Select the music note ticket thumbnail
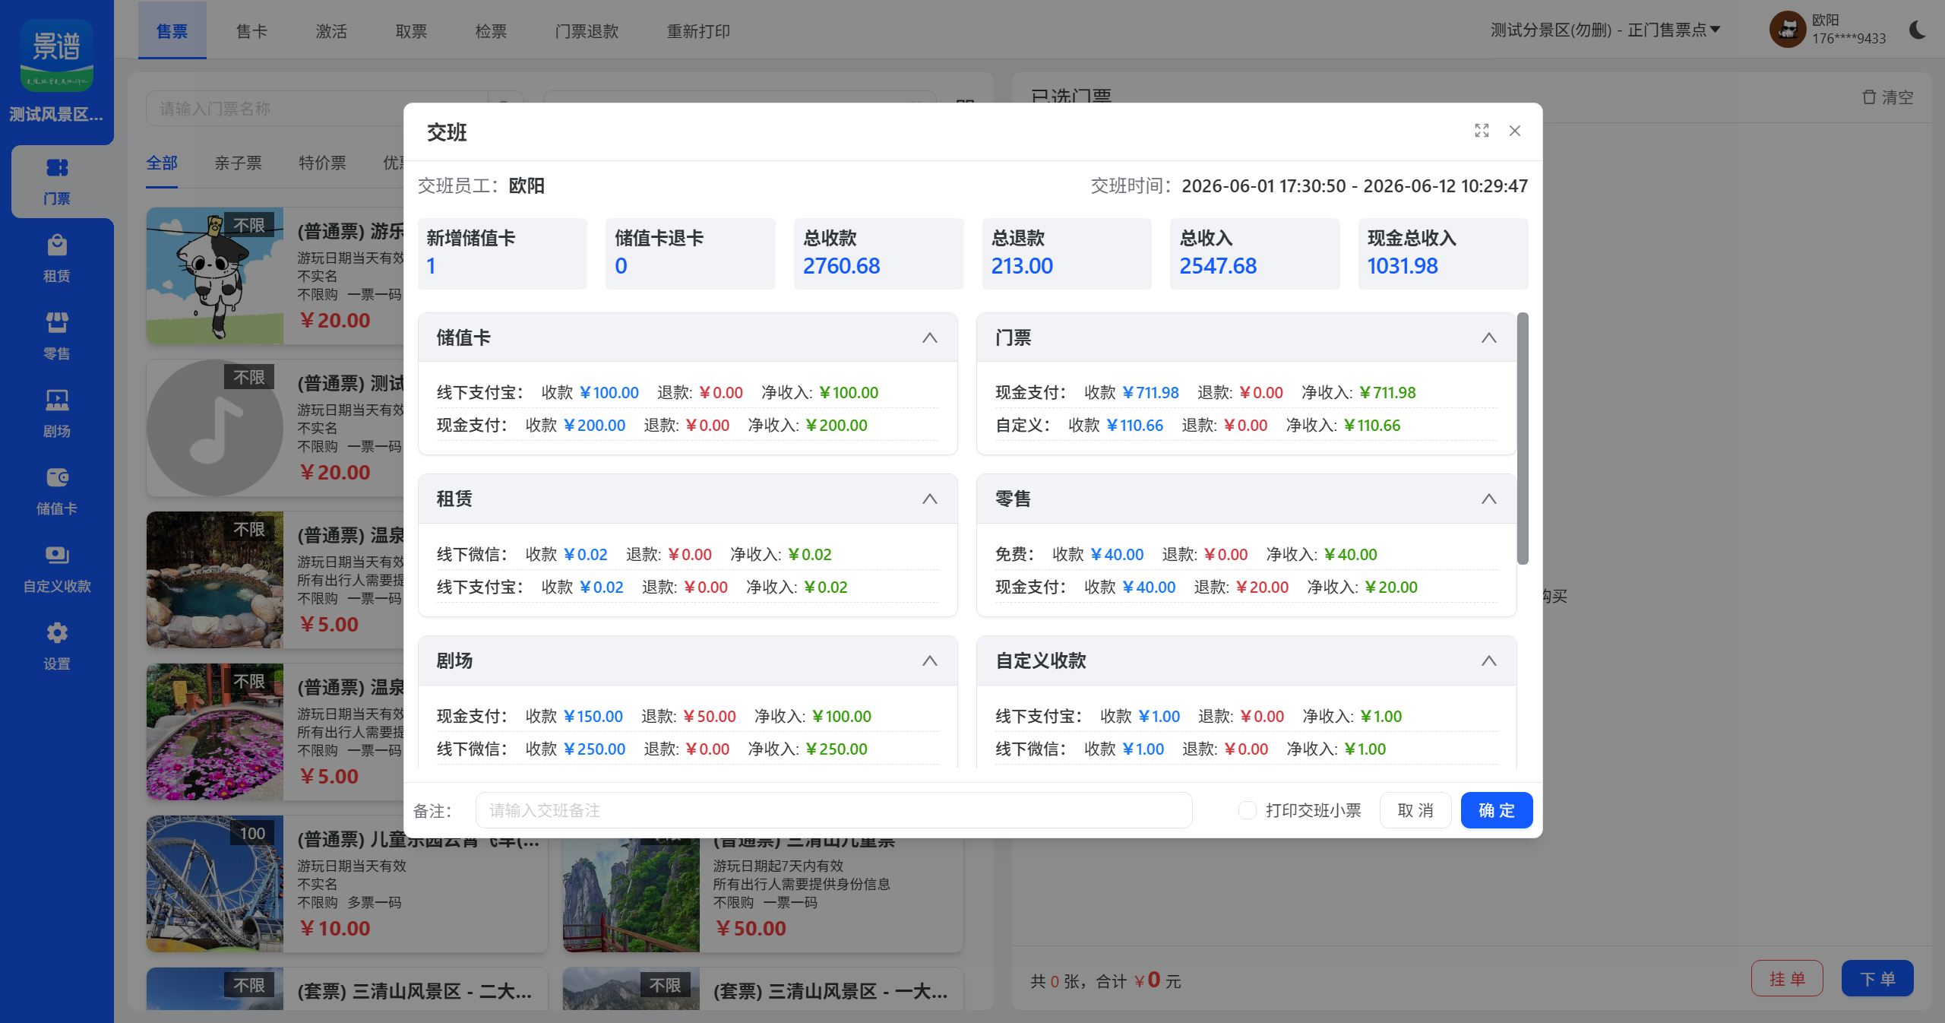The height and width of the screenshot is (1023, 1945). click(x=215, y=428)
